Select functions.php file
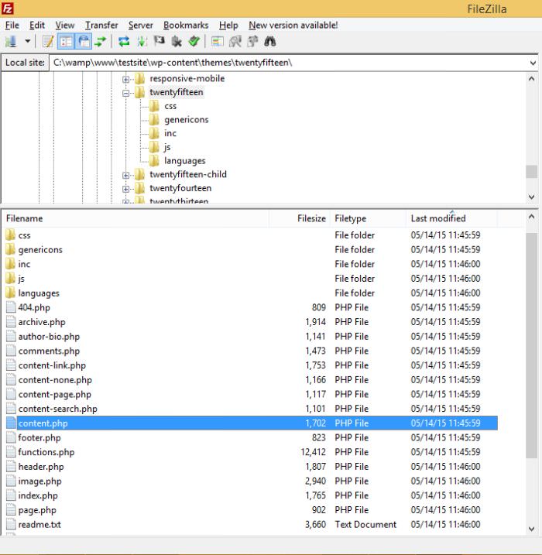The width and height of the screenshot is (542, 555). coord(250,452)
